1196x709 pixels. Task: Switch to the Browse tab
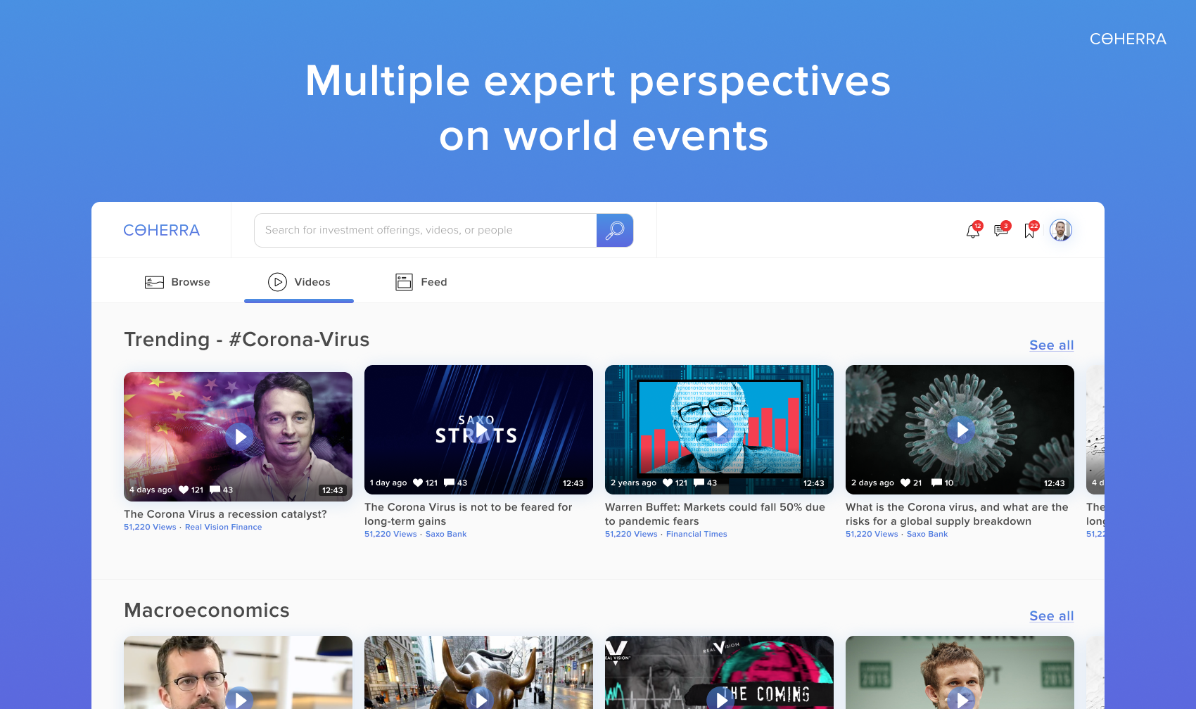(x=177, y=282)
